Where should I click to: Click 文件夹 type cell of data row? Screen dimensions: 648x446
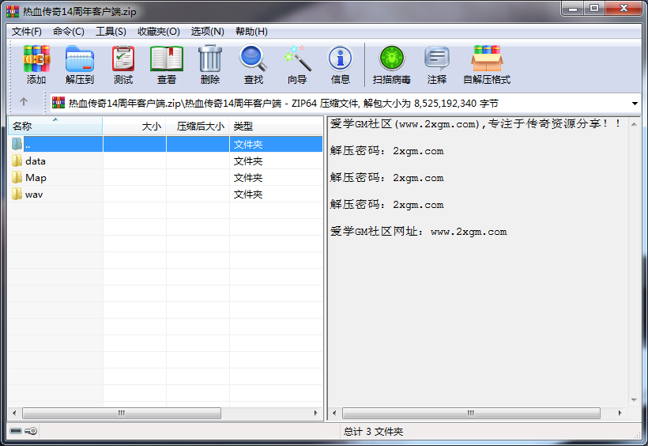tap(248, 161)
